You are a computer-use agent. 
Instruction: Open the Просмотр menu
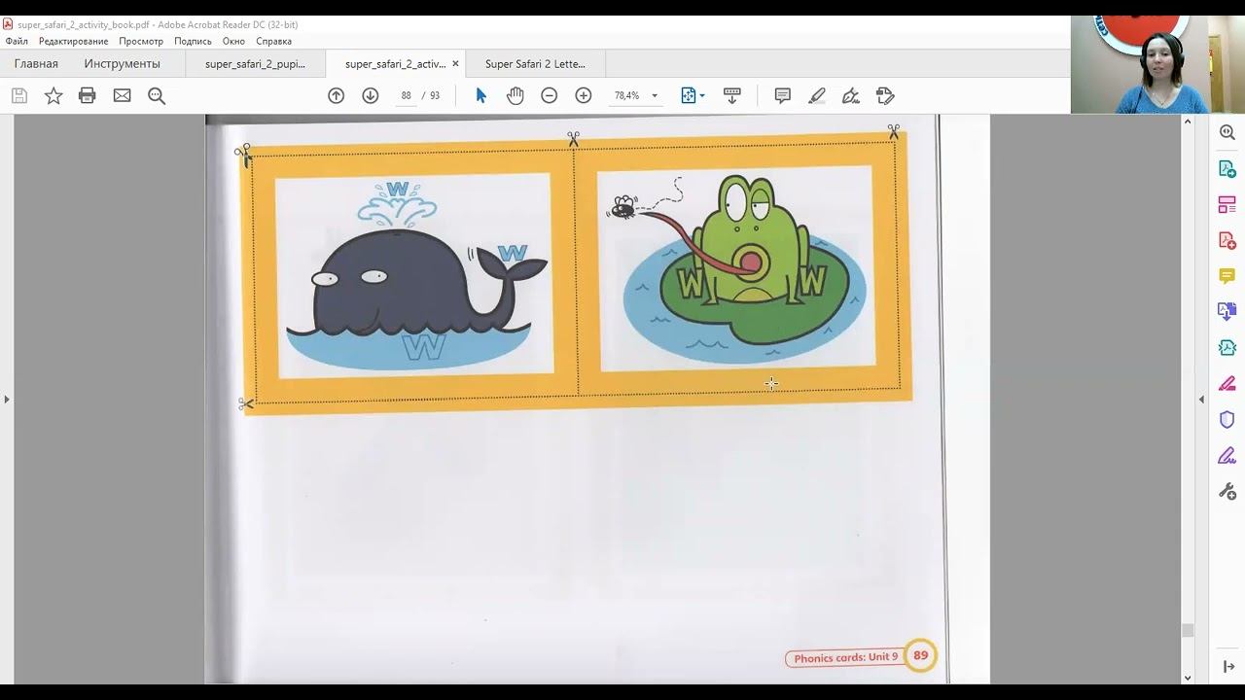(141, 41)
